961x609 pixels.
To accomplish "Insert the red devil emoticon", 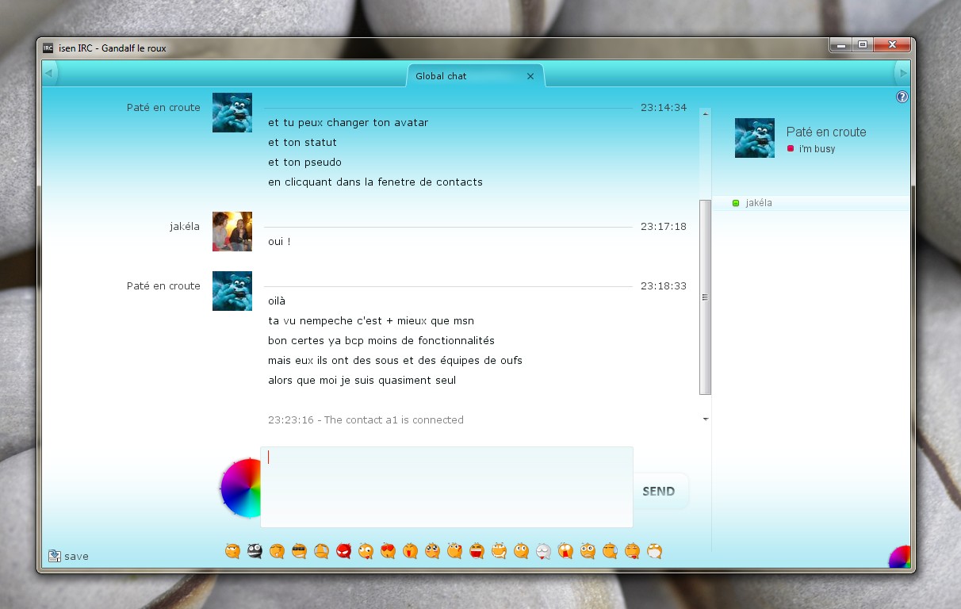I will pos(343,550).
